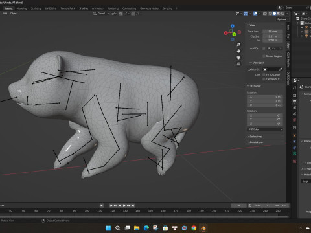The width and height of the screenshot is (311, 233).
Task: Click eyedropper next to Lock to Object field
Action: click(x=281, y=69)
